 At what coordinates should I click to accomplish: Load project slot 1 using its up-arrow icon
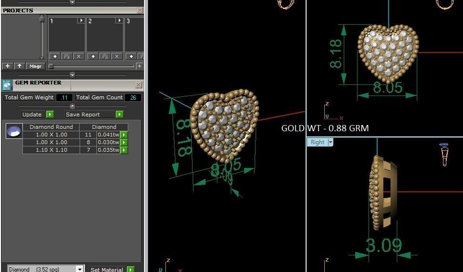coord(55,56)
